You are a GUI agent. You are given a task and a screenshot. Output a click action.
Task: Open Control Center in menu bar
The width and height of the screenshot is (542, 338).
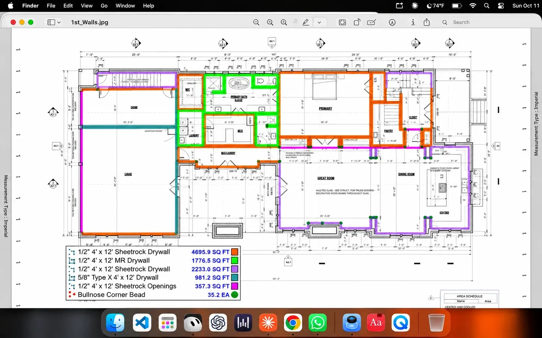point(501,6)
